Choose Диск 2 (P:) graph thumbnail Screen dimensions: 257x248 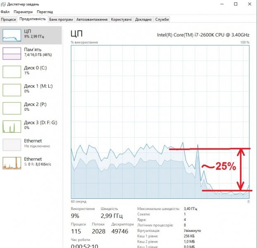click(12, 108)
